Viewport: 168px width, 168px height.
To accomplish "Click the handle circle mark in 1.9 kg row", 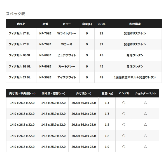I will click(124, 147).
